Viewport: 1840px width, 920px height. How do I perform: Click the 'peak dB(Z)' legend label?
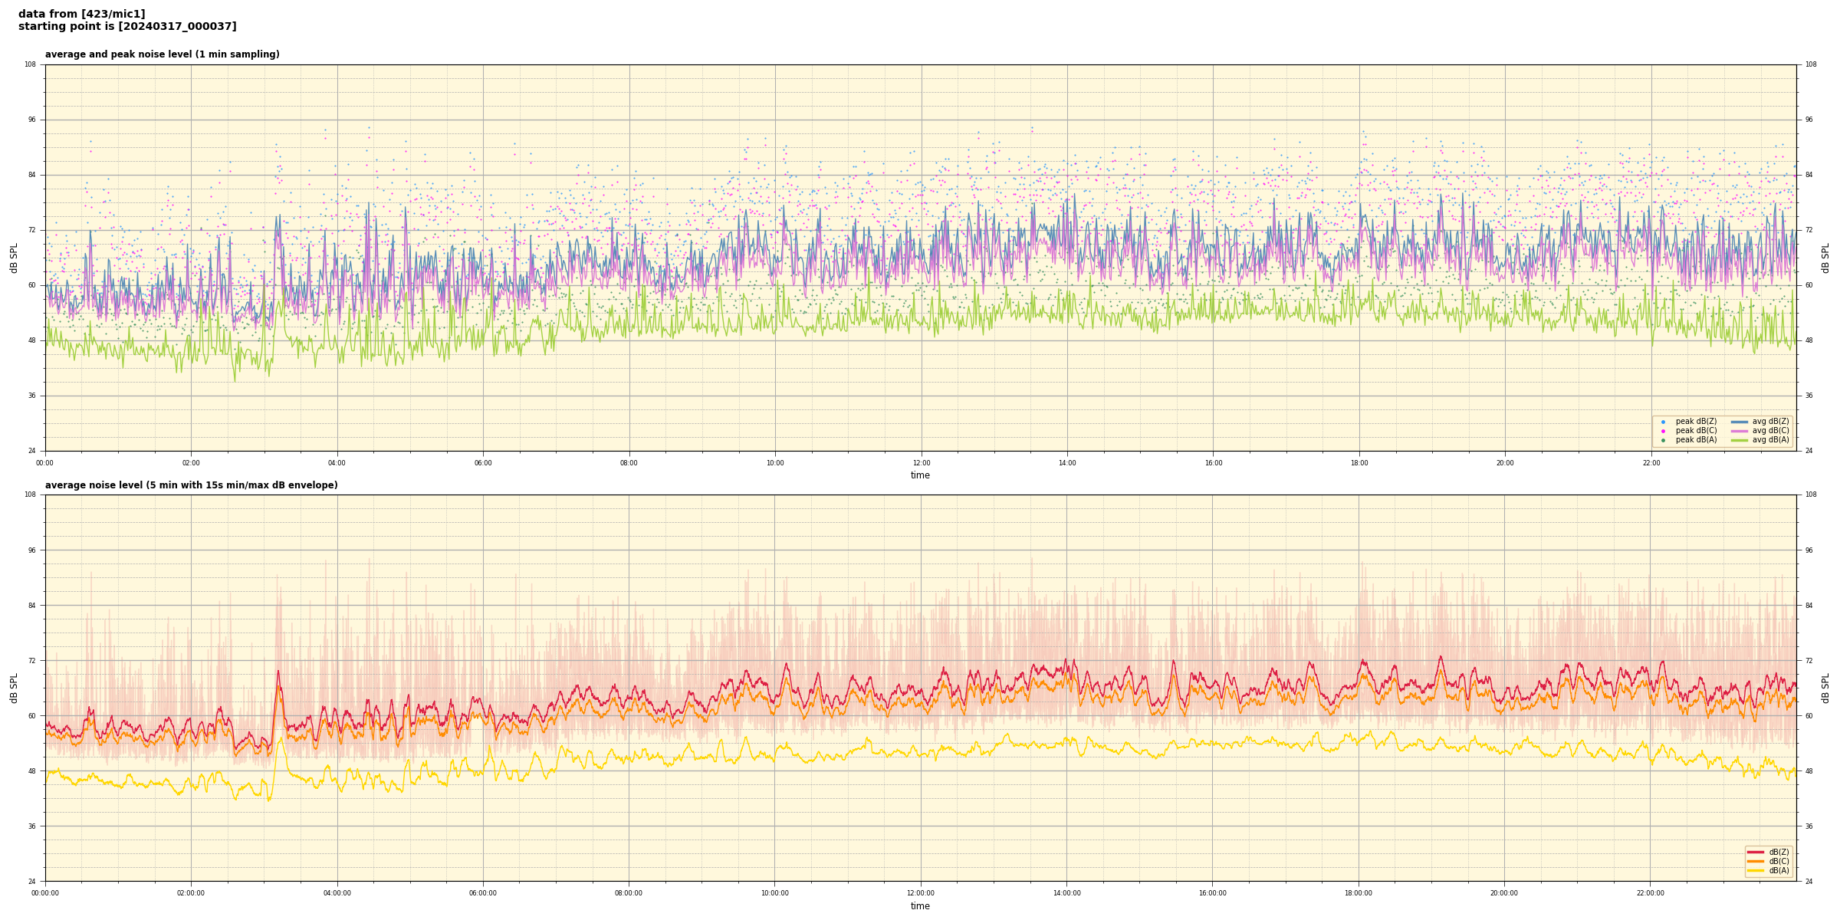pyautogui.click(x=1696, y=422)
